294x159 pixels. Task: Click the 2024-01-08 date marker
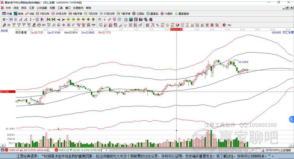[177, 30]
